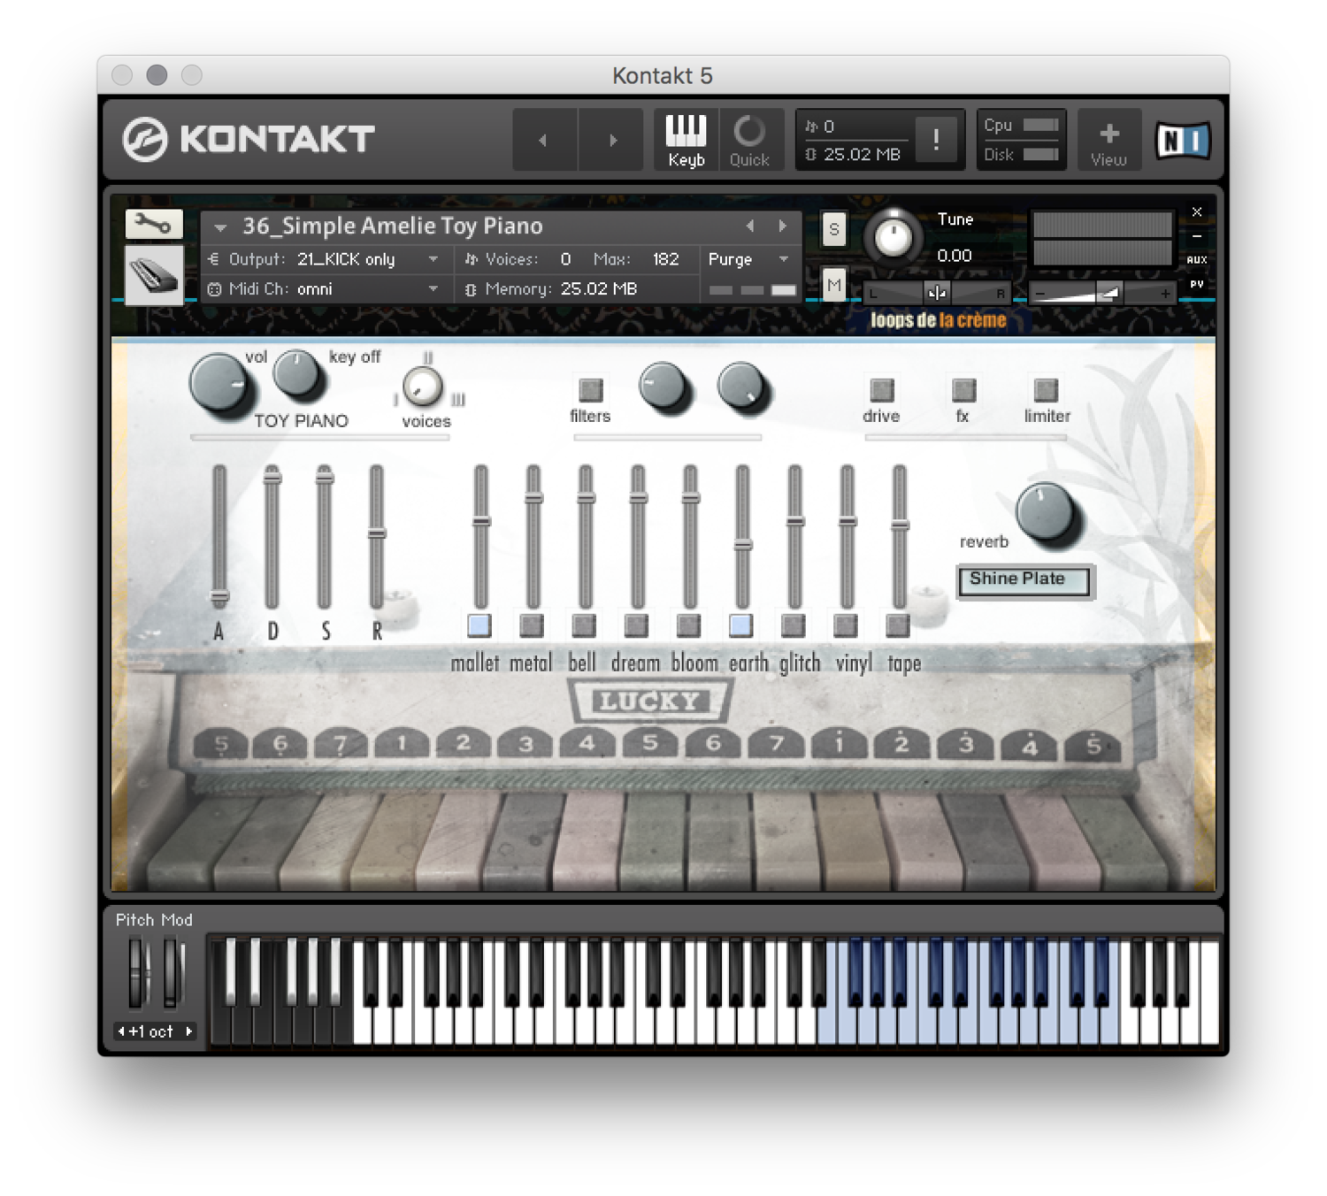Viewport: 1327px width, 1196px height.
Task: Show the on-screen keyboard via the Keyb icon
Action: pos(685,140)
